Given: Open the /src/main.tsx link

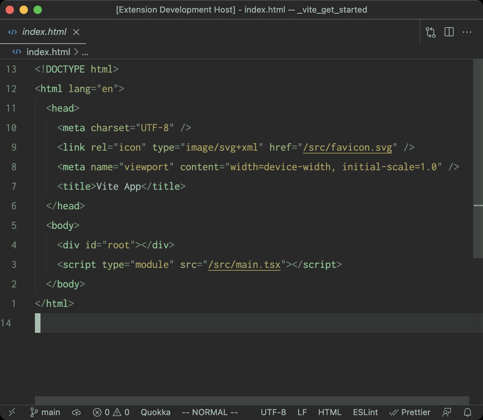Looking at the screenshot, I should [244, 265].
